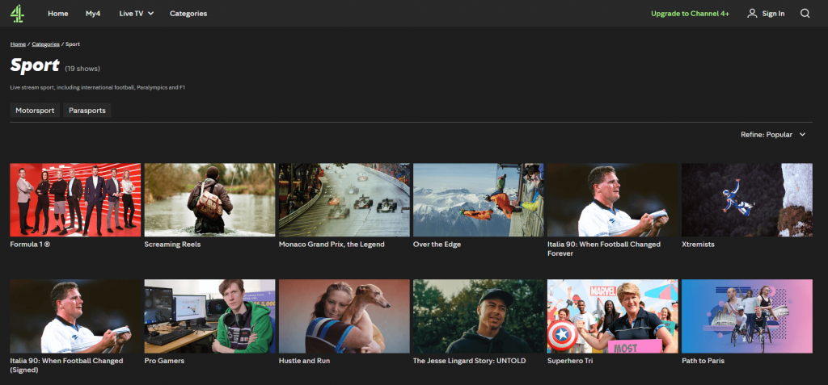Open the Screaming Reels thumbnail
Screen dimensions: 828x385
click(x=209, y=200)
